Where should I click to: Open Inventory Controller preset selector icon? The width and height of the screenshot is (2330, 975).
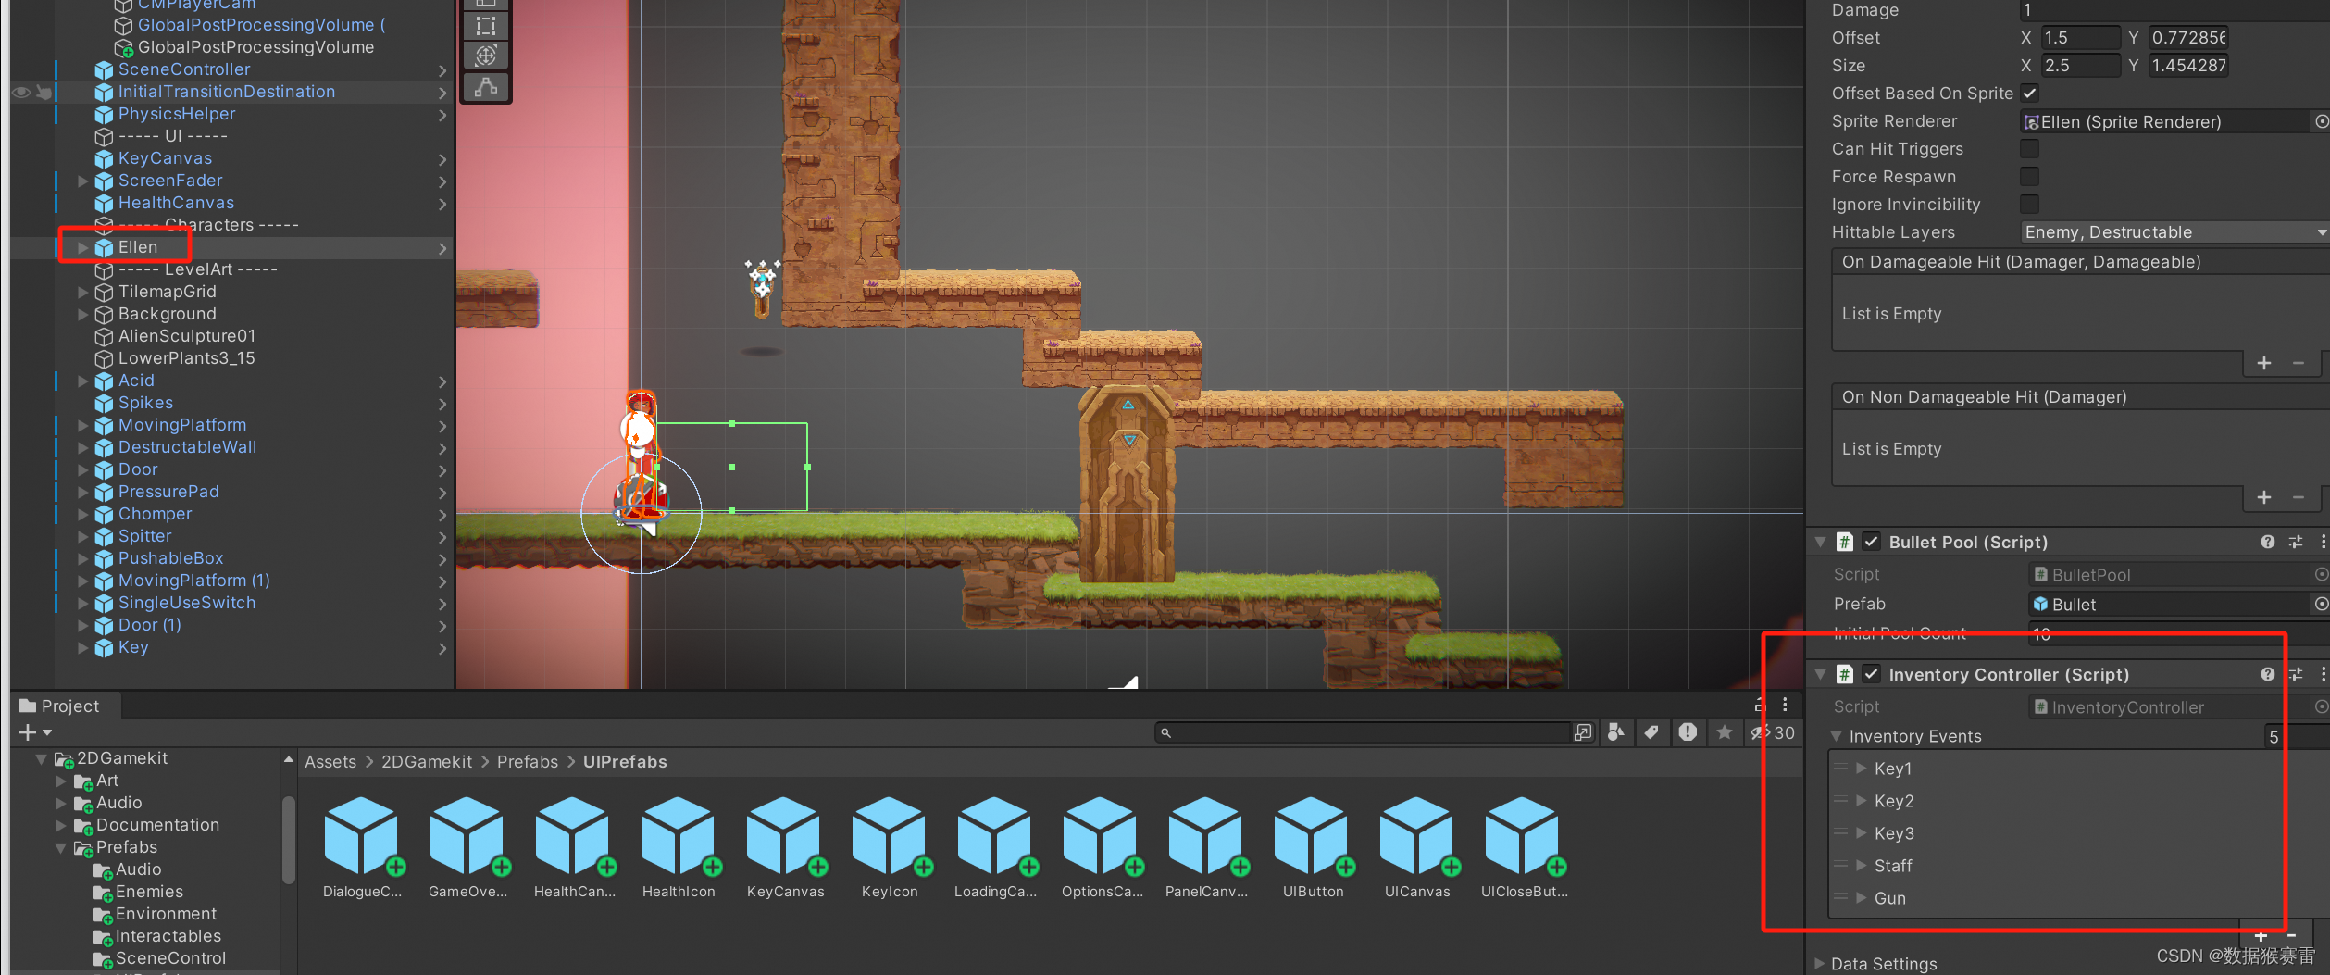coord(2296,674)
